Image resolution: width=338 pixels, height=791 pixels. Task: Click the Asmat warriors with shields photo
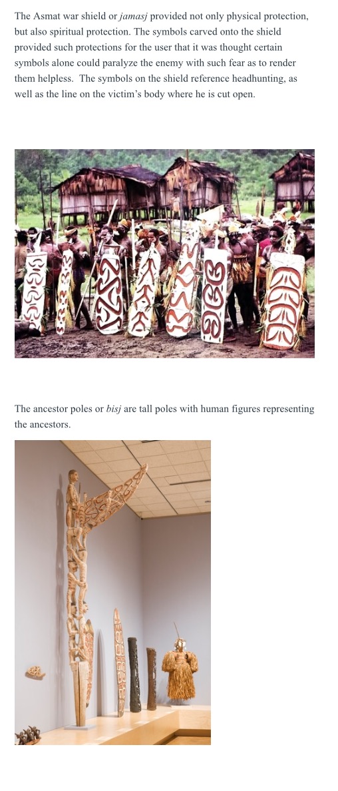164,253
